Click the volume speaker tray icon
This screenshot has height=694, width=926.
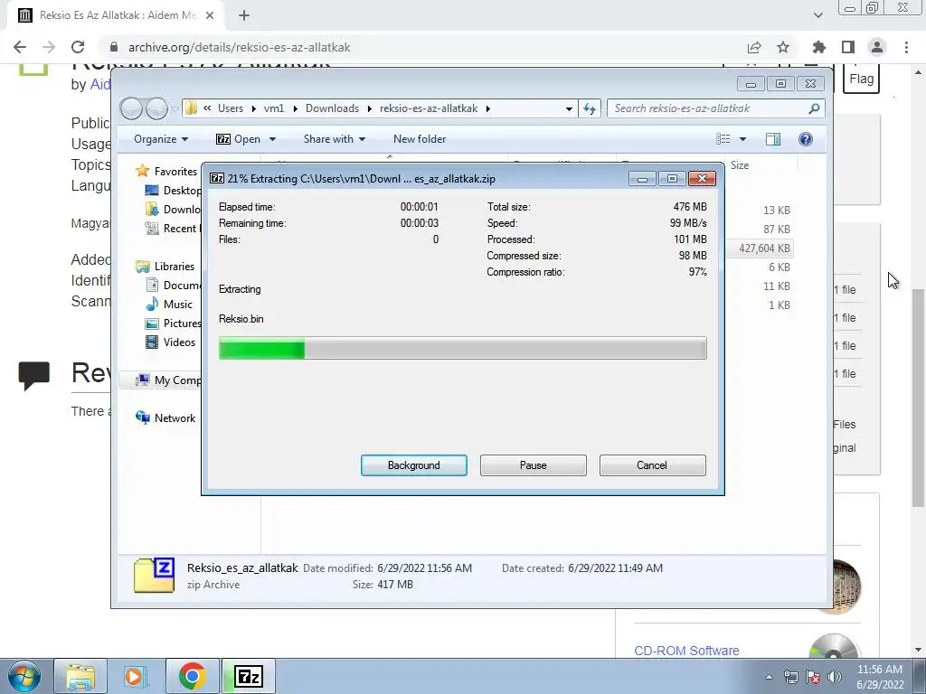point(835,677)
